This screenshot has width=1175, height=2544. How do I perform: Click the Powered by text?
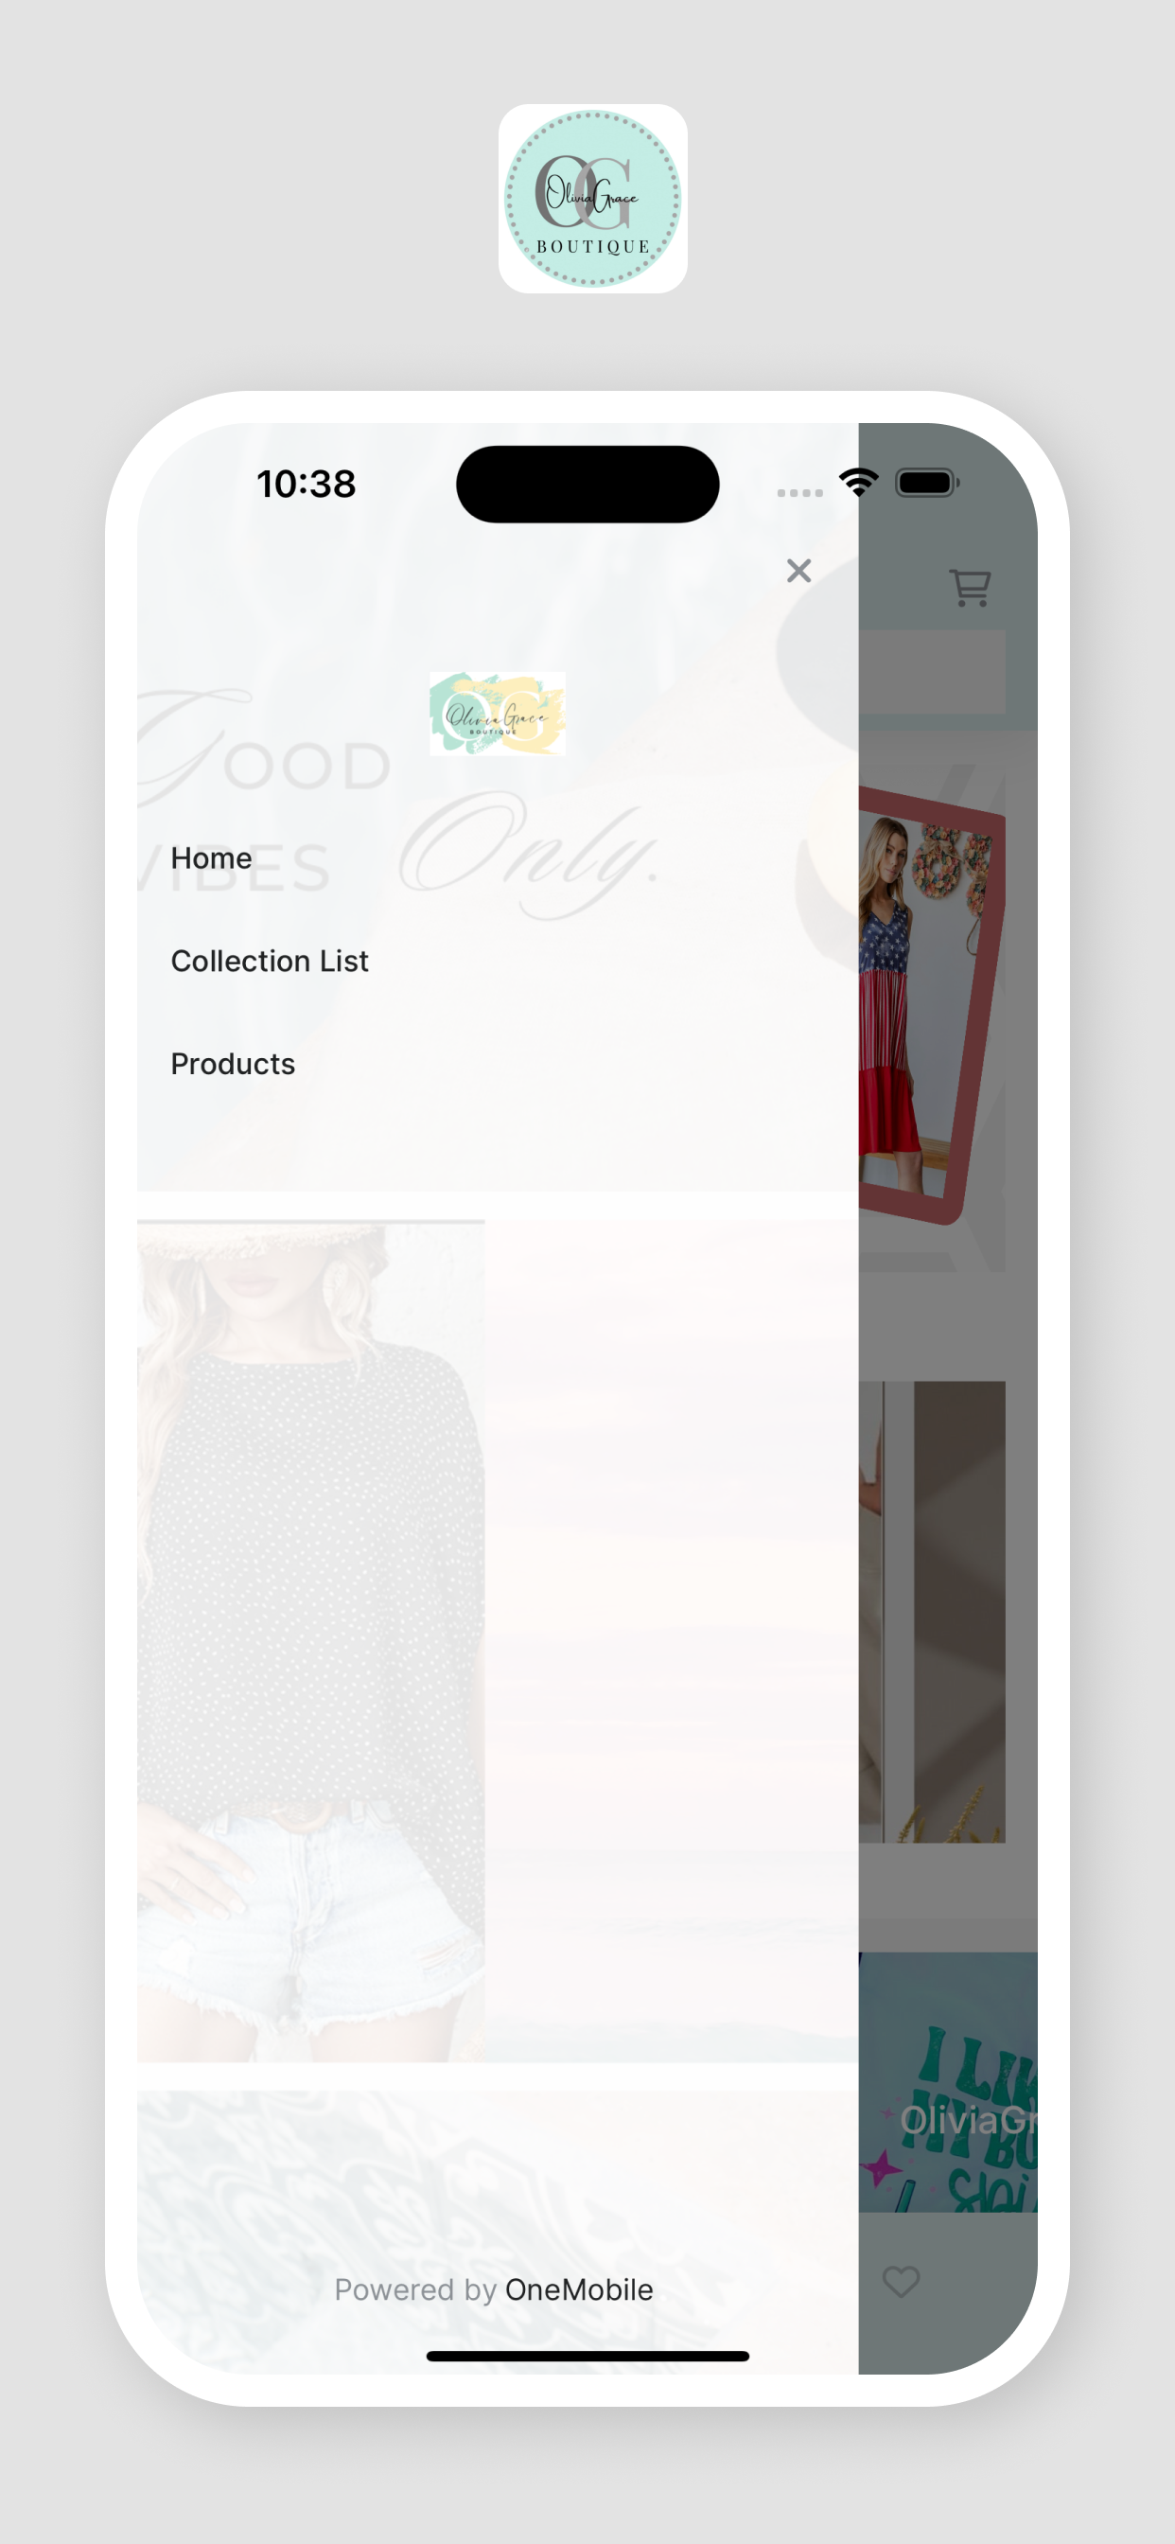(x=414, y=2289)
